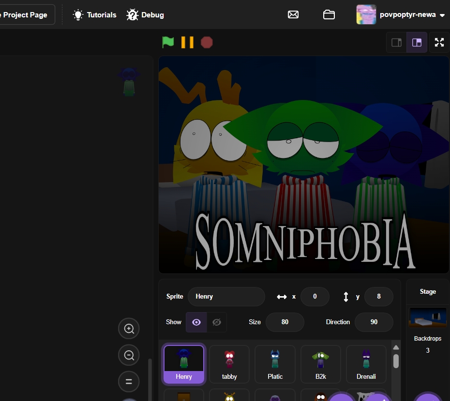450x401 pixels.
Task: Open the Debug menu
Action: pos(145,15)
